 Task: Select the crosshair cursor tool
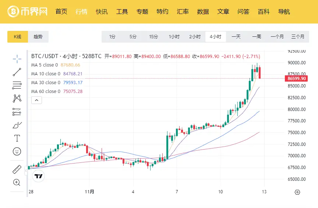[17, 59]
